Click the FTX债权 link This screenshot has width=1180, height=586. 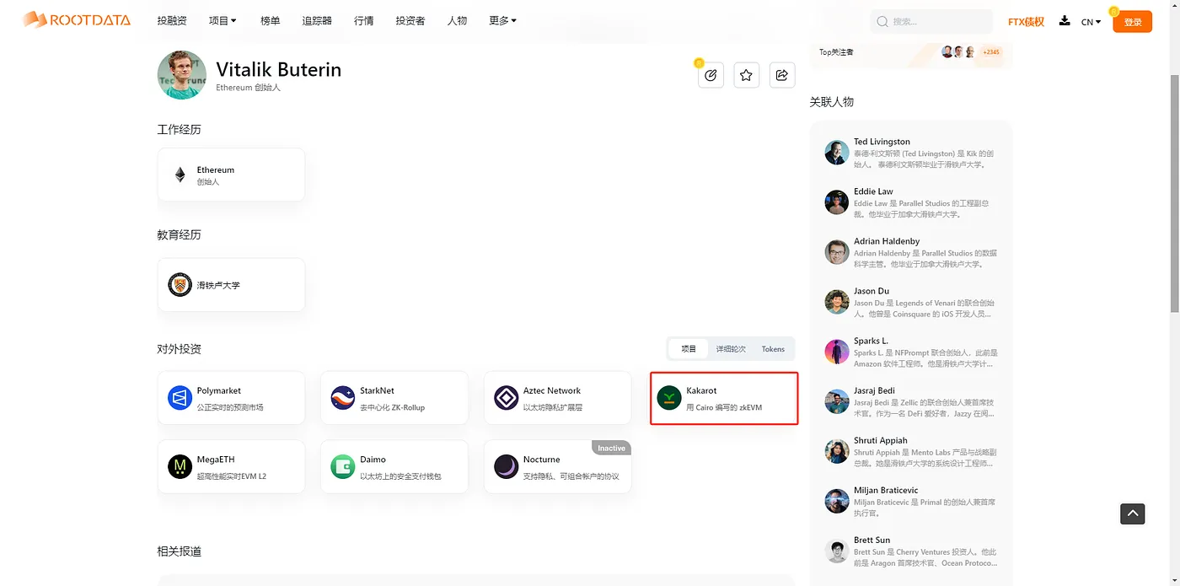(x=1026, y=22)
